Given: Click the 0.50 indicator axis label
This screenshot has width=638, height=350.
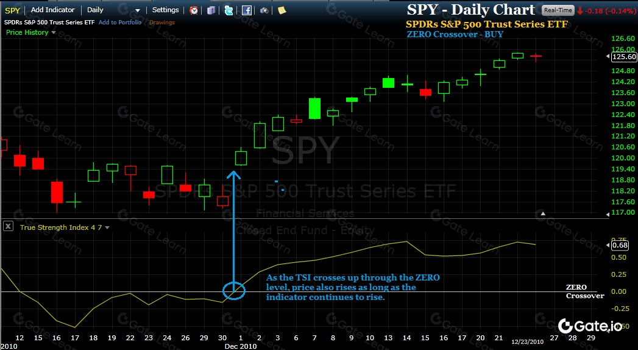Looking at the screenshot, I should coord(619,257).
